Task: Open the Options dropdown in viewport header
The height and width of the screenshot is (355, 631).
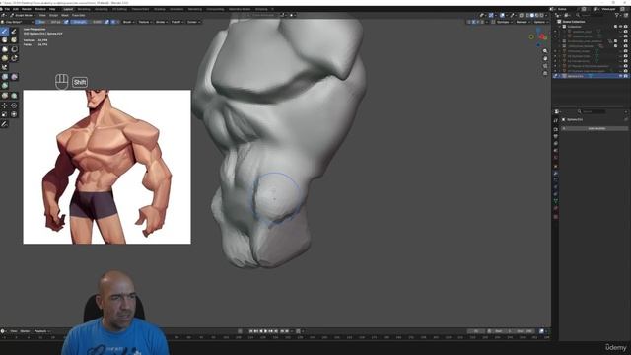Action: (x=540, y=22)
